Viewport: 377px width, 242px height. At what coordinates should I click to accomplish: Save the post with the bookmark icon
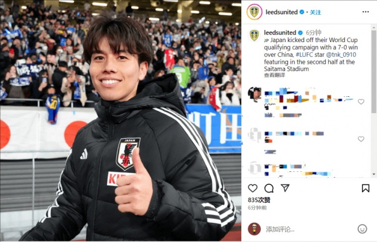pos(365,188)
